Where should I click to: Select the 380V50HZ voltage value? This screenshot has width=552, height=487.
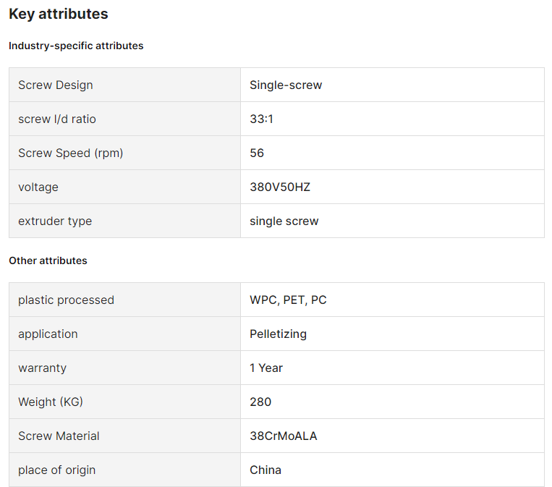pyautogui.click(x=280, y=187)
